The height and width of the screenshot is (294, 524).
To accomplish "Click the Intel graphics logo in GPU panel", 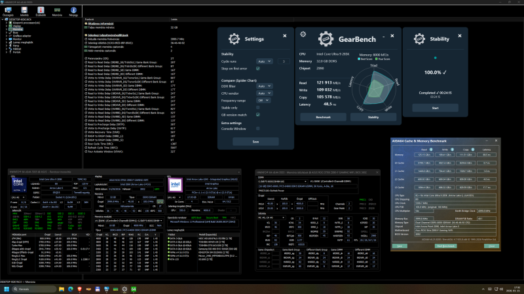I will pyautogui.click(x=175, y=185).
